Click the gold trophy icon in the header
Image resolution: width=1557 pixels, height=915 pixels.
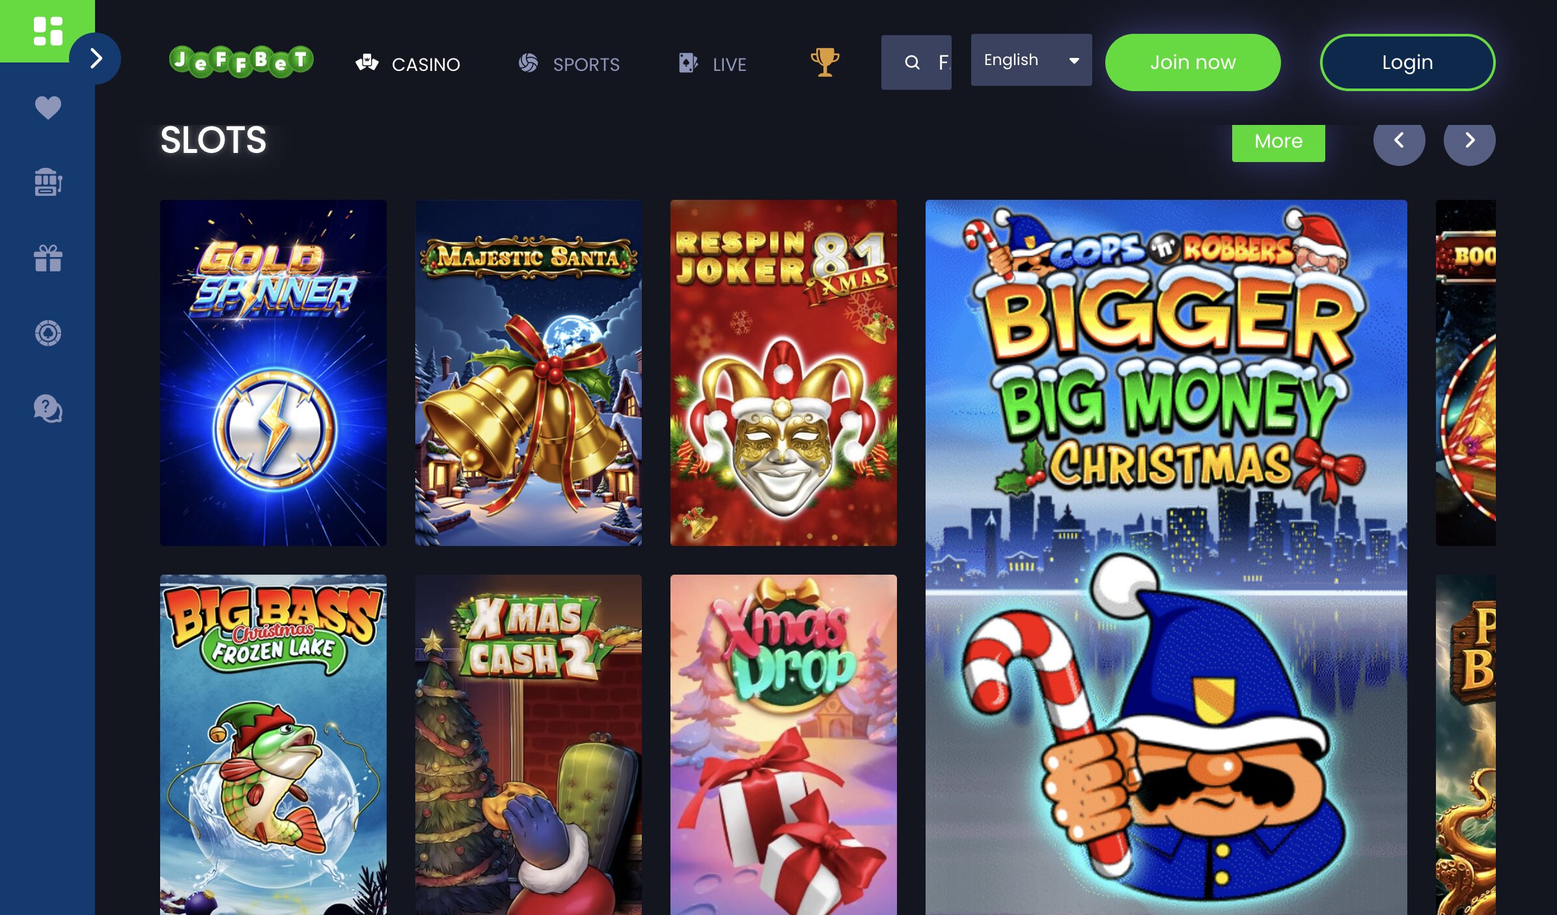click(825, 62)
